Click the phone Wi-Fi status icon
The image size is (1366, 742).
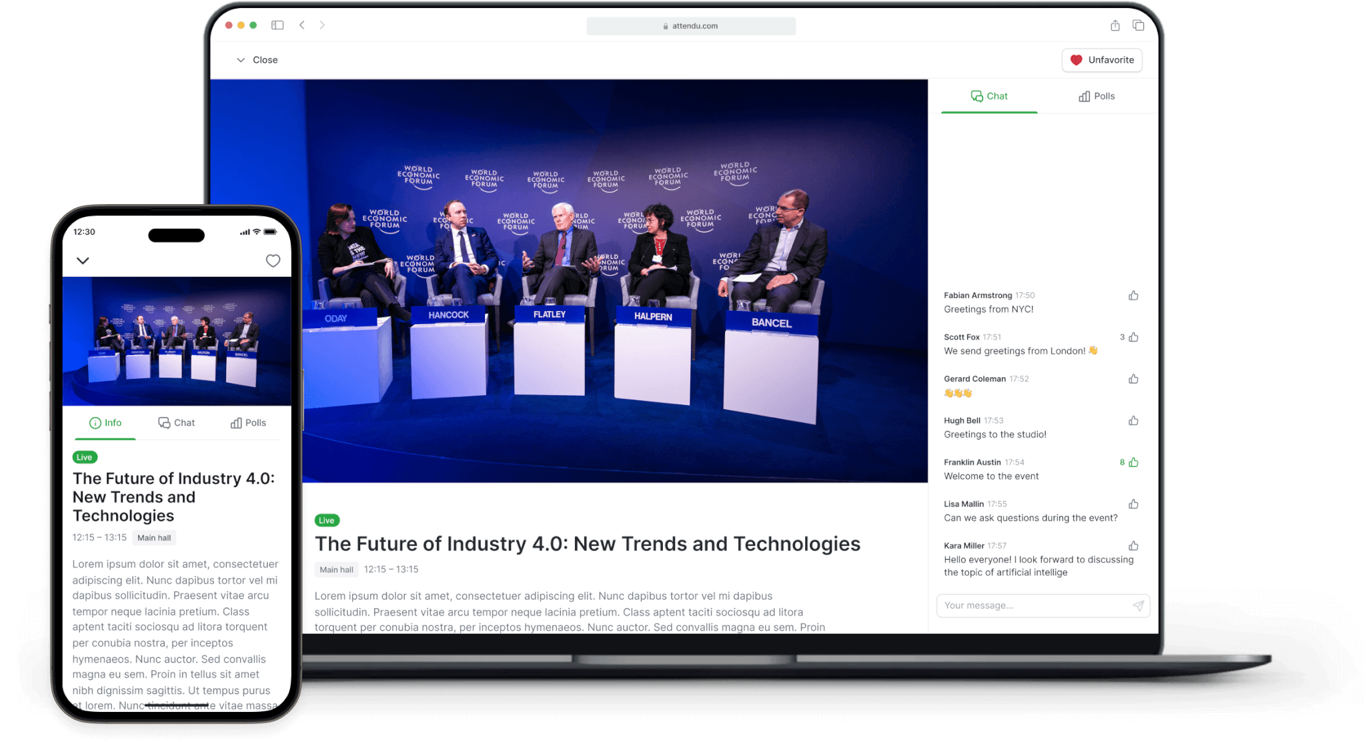click(257, 232)
